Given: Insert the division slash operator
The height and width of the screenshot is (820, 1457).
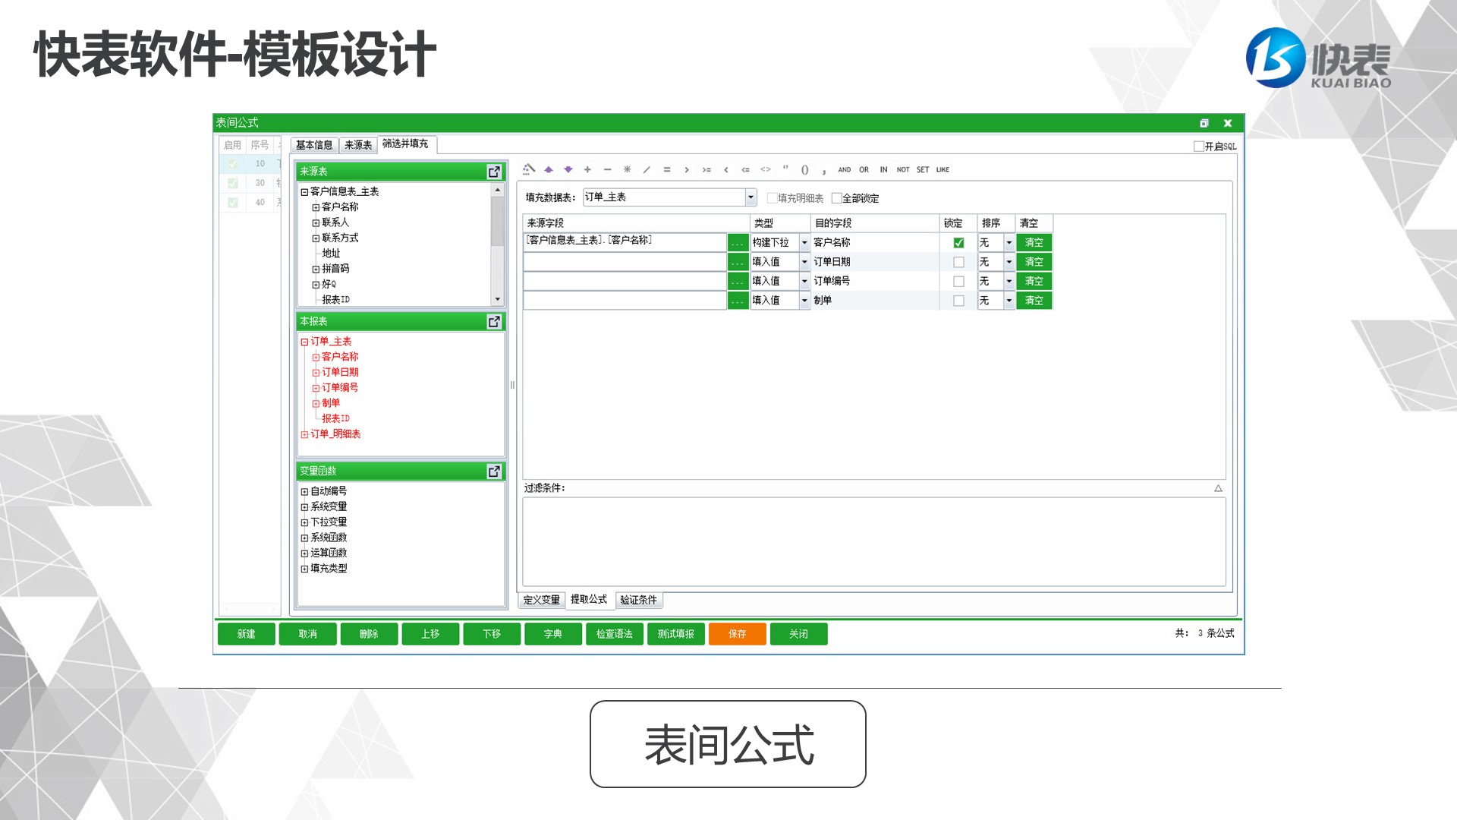Looking at the screenshot, I should pos(647,169).
